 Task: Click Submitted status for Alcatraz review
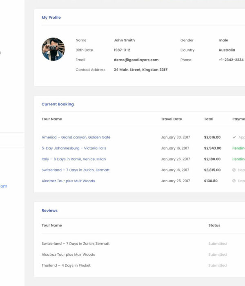[x=217, y=255]
